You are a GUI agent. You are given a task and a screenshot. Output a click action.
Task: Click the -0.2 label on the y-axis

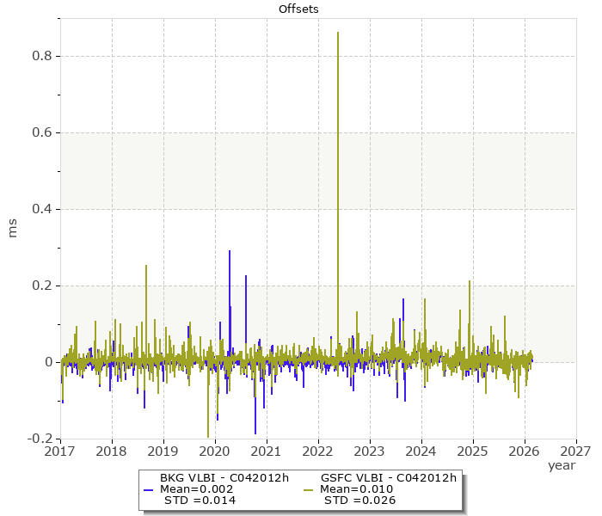click(40, 439)
